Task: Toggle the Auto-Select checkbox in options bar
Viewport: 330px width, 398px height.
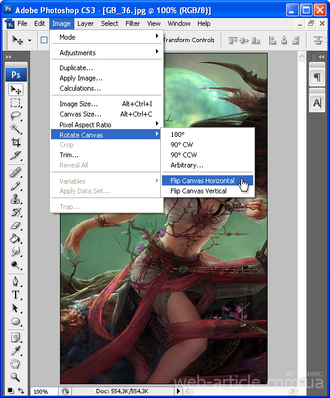Action: pyautogui.click(x=44, y=40)
